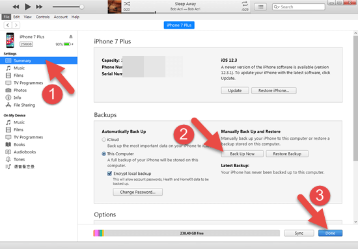Click the iPhone device icon in sidebar
The width and height of the screenshot is (358, 249).
tap(10, 40)
